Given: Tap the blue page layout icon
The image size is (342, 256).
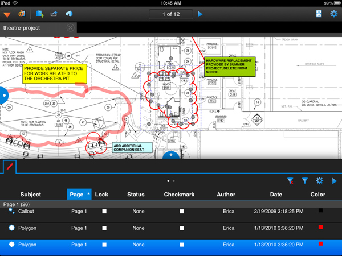Looking at the screenshot, I should click(x=318, y=14).
